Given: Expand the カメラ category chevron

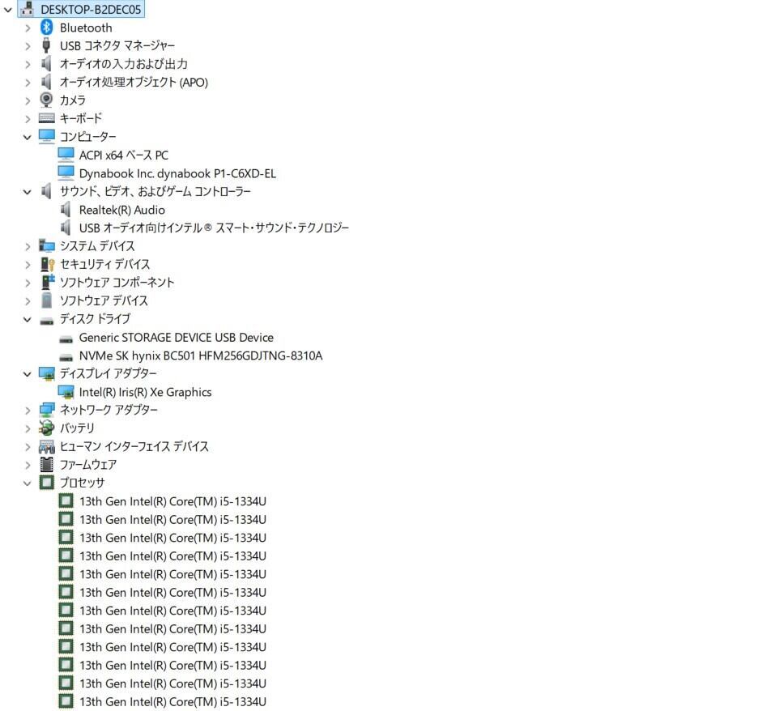Looking at the screenshot, I should coord(28,100).
